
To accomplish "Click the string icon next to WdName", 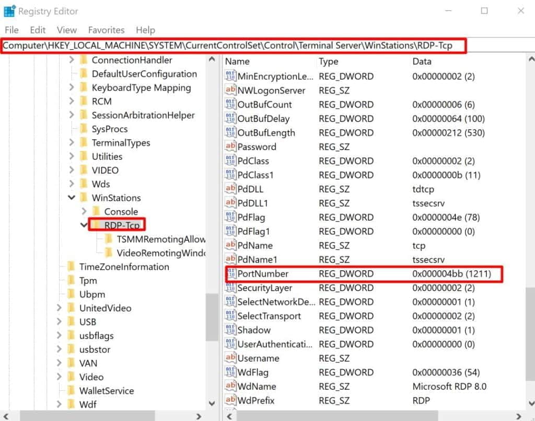I will [230, 386].
